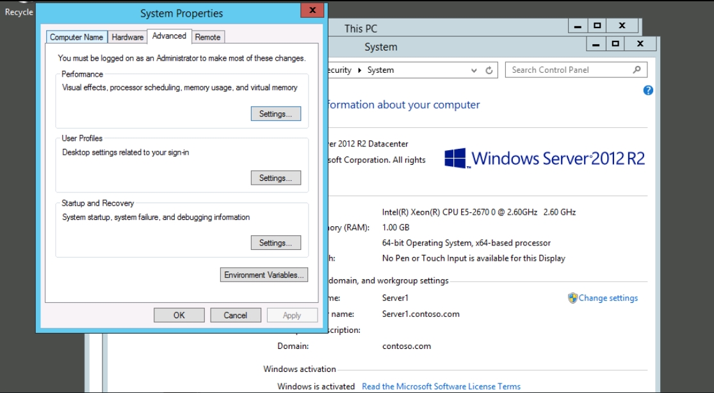
Task: Click the search magnifier icon in Control Panel
Action: pyautogui.click(x=637, y=70)
